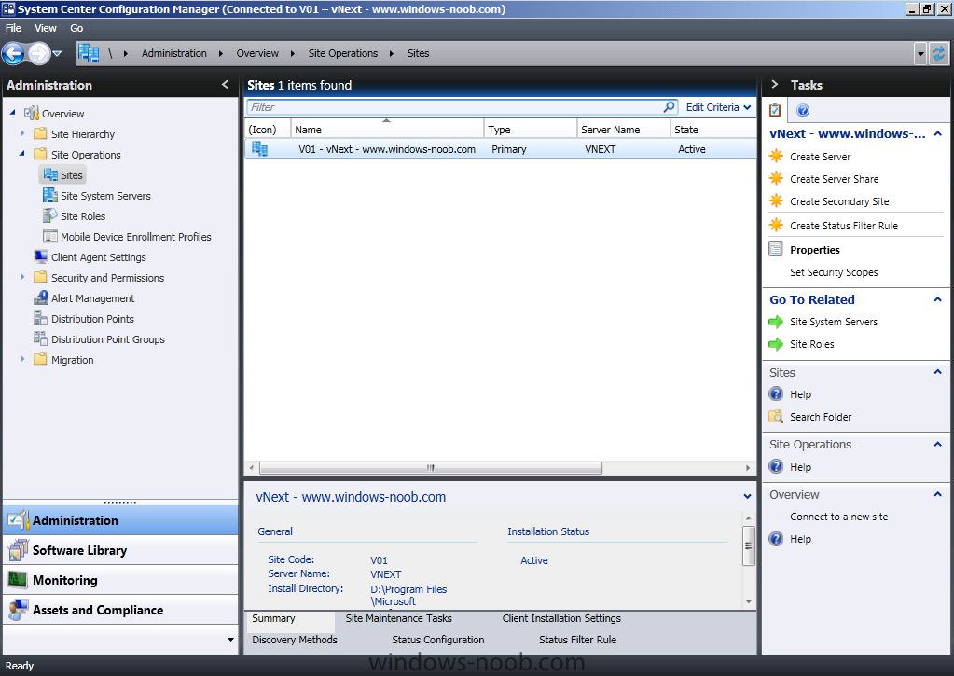
Task: Open the Discovery Methods tab
Action: coord(295,640)
